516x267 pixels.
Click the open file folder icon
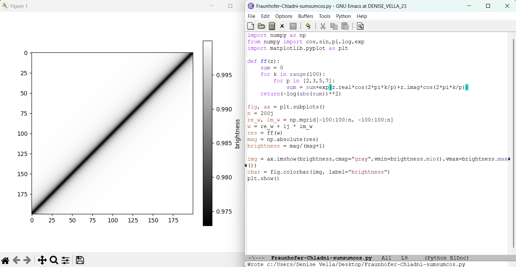tap(261, 26)
